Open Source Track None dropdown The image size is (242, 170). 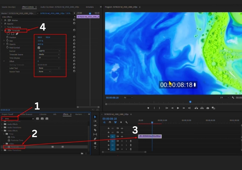coord(44,72)
